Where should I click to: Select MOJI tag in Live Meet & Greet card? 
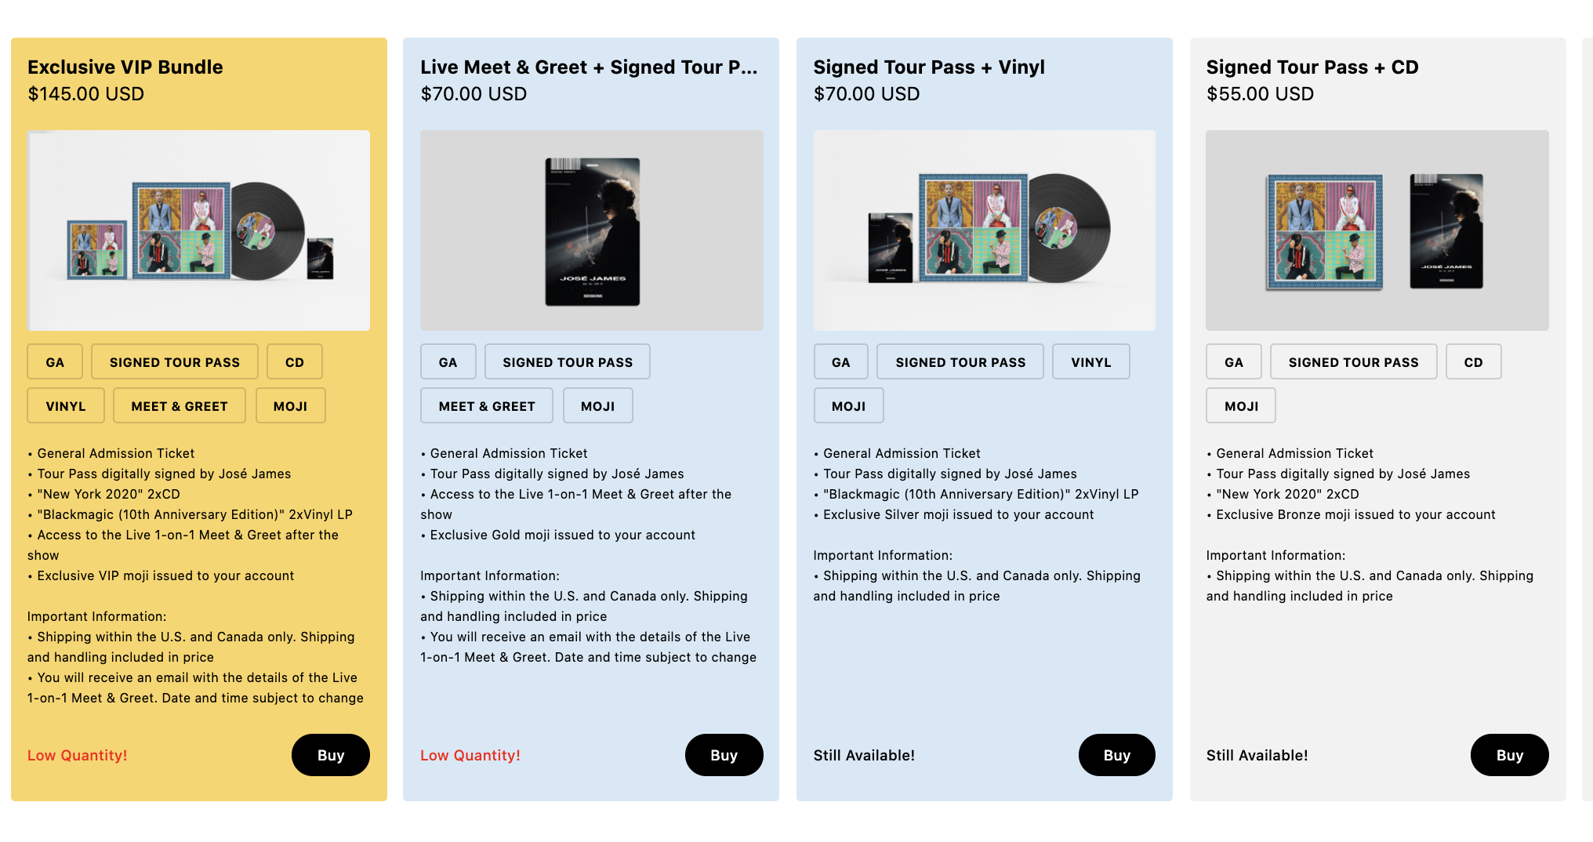click(x=597, y=406)
